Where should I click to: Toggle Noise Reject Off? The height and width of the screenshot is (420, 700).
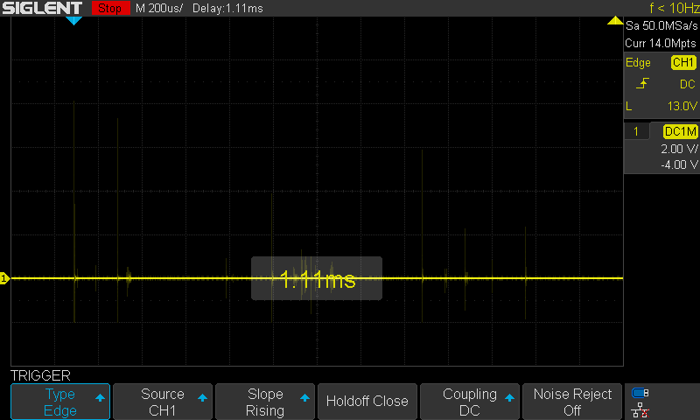[572, 402]
